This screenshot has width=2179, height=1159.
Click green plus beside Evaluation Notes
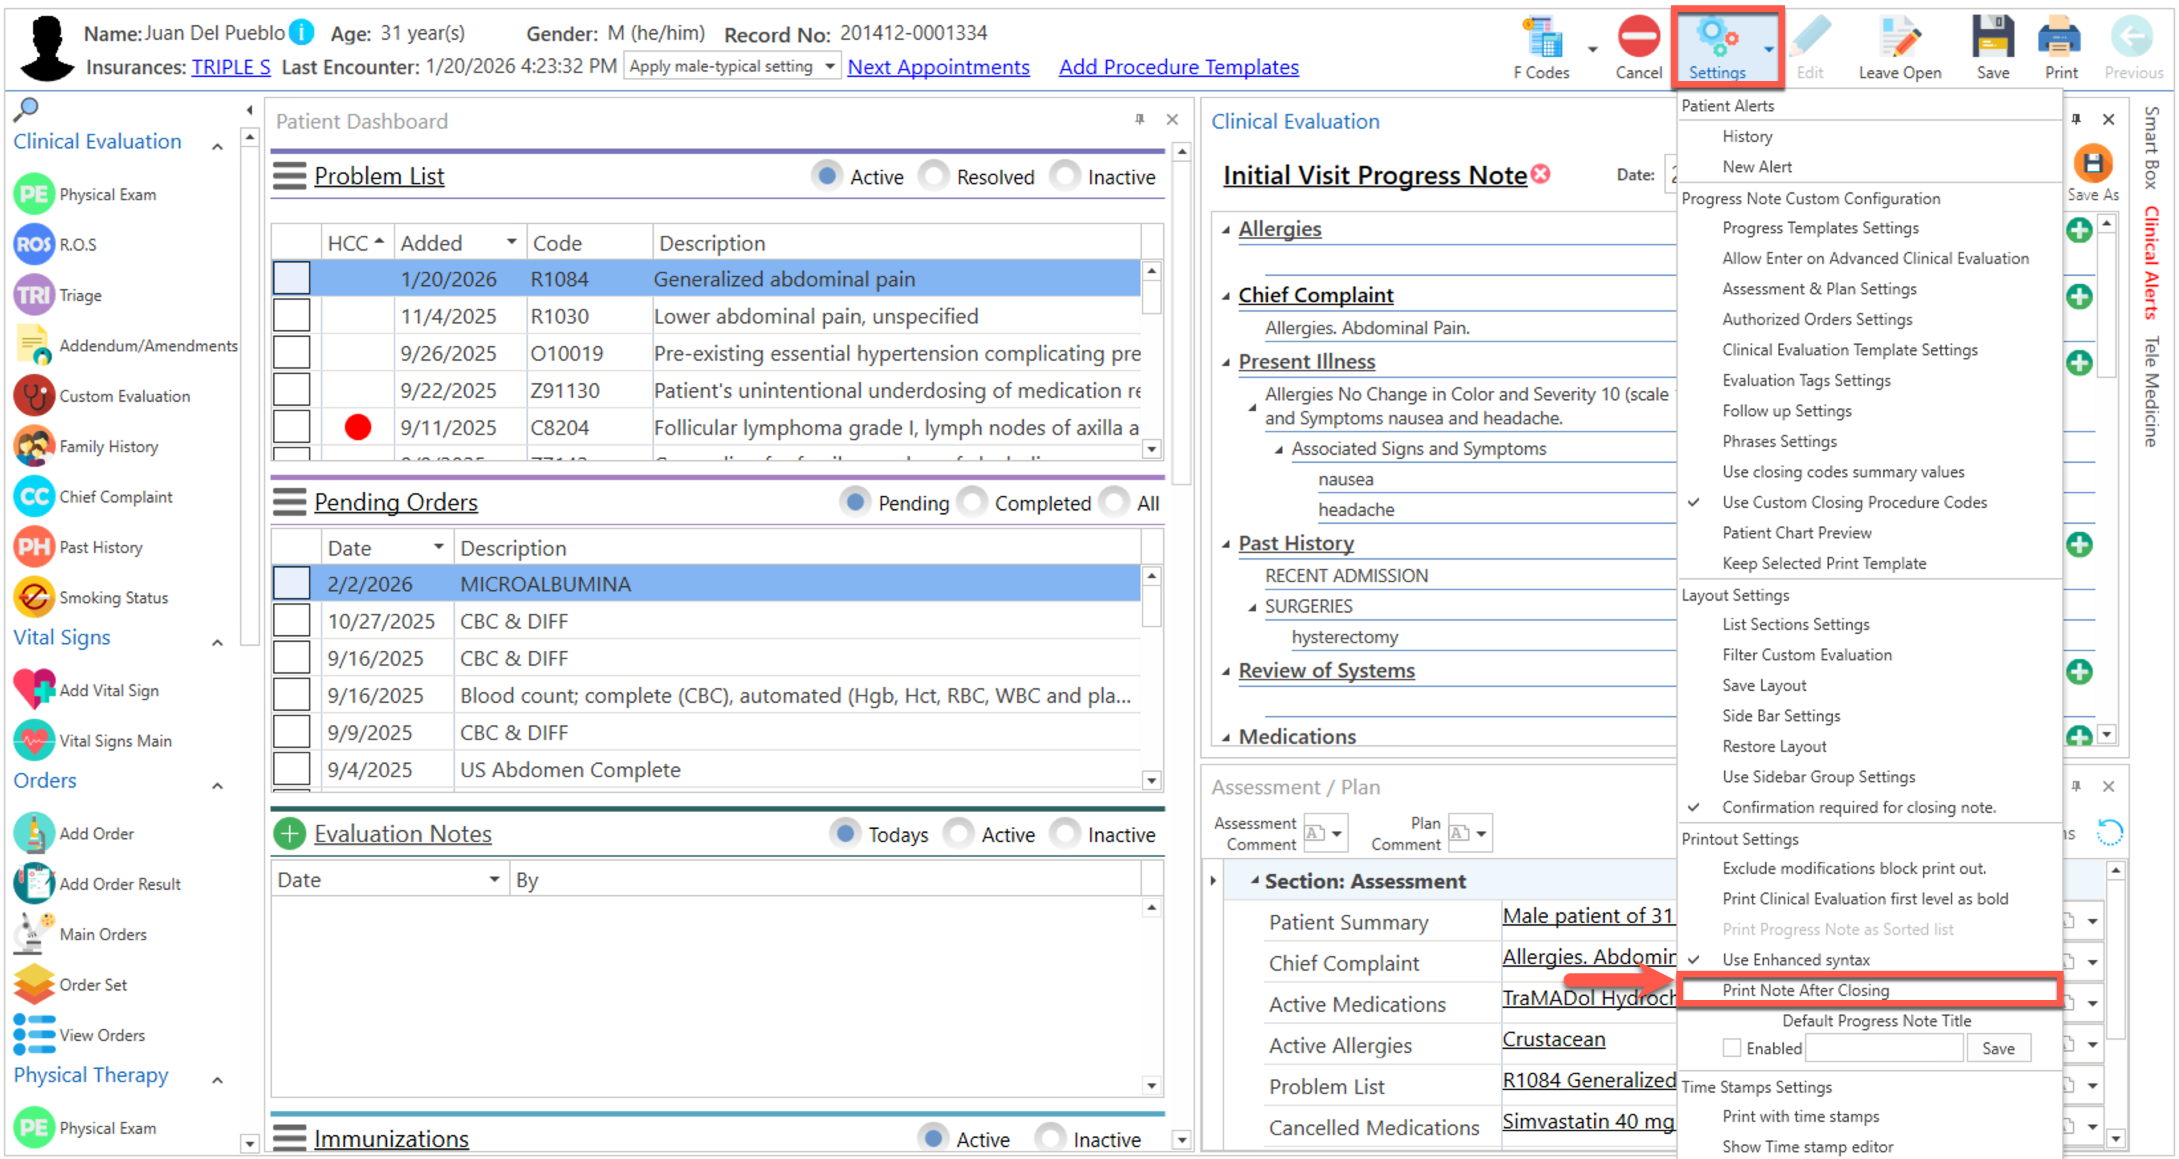pos(289,834)
